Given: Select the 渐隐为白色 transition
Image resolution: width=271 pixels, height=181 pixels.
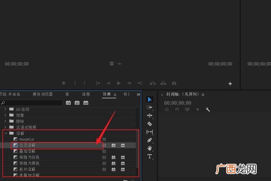Looking at the screenshot, I should point(29,157).
